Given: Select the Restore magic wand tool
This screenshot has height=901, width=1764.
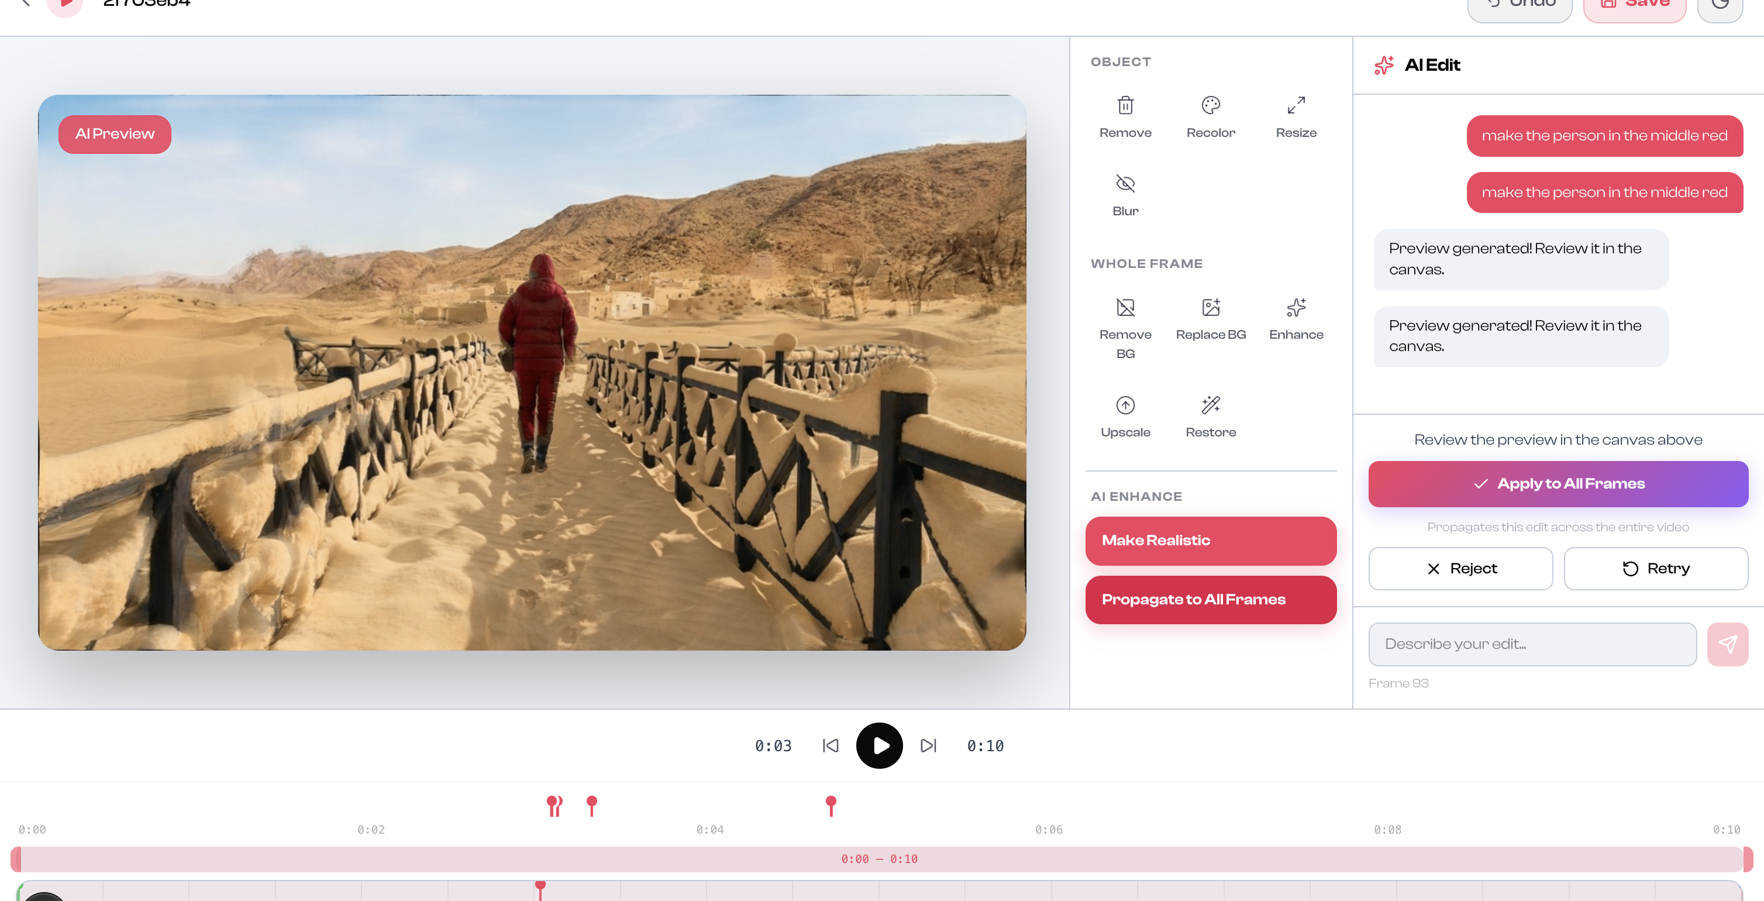Looking at the screenshot, I should pyautogui.click(x=1210, y=405).
